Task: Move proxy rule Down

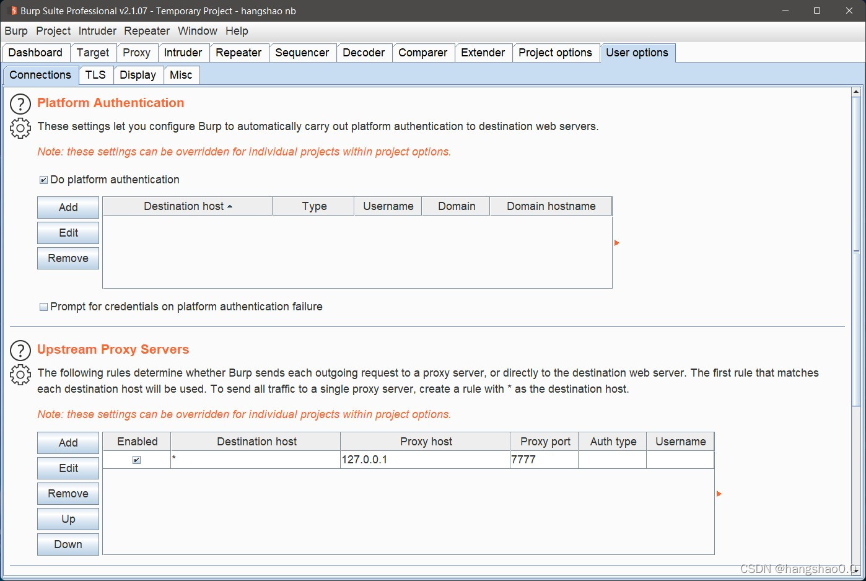Action: point(68,544)
